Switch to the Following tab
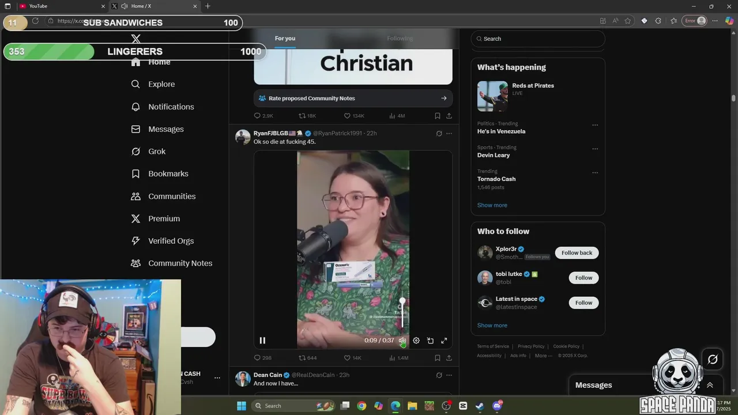The height and width of the screenshot is (415, 738). (400, 39)
